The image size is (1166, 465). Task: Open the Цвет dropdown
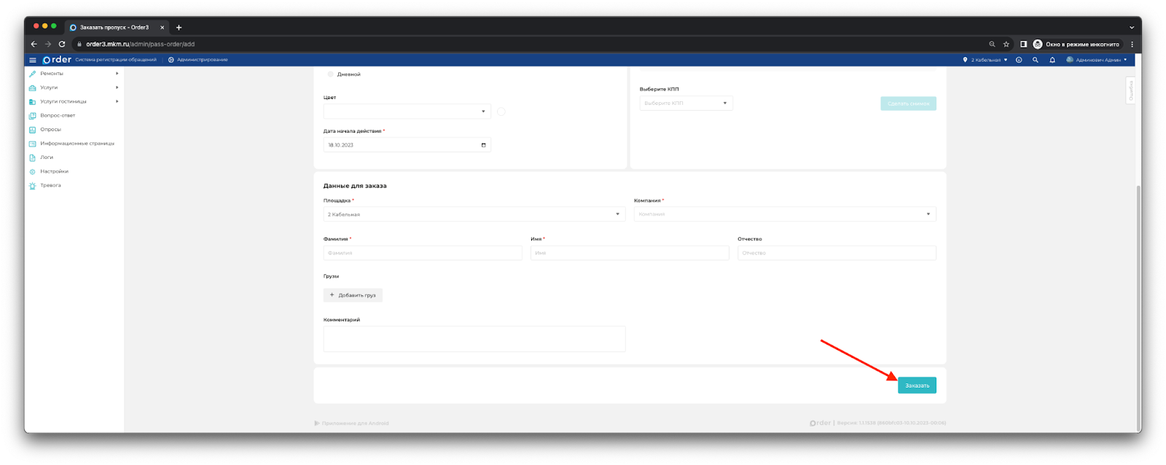click(407, 112)
